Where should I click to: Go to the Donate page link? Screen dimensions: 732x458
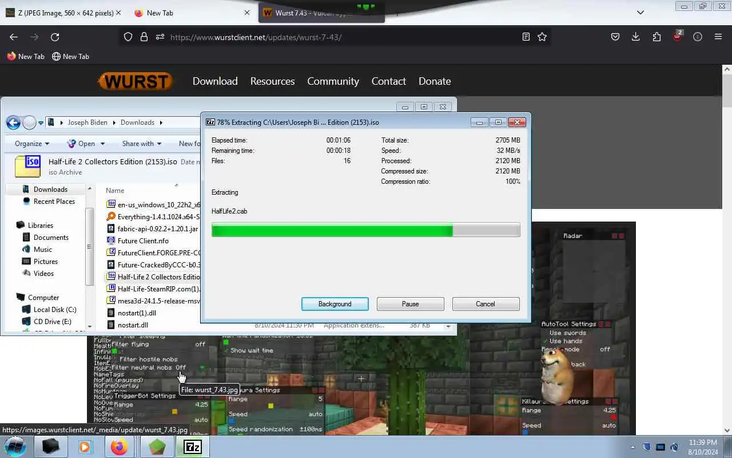click(x=435, y=81)
